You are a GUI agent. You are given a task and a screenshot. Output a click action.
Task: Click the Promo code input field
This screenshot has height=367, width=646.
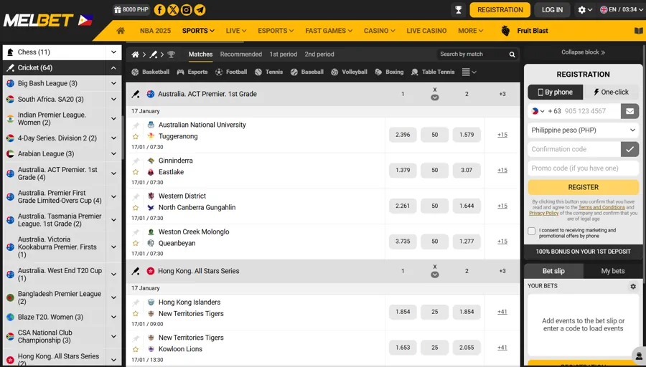[x=583, y=168]
